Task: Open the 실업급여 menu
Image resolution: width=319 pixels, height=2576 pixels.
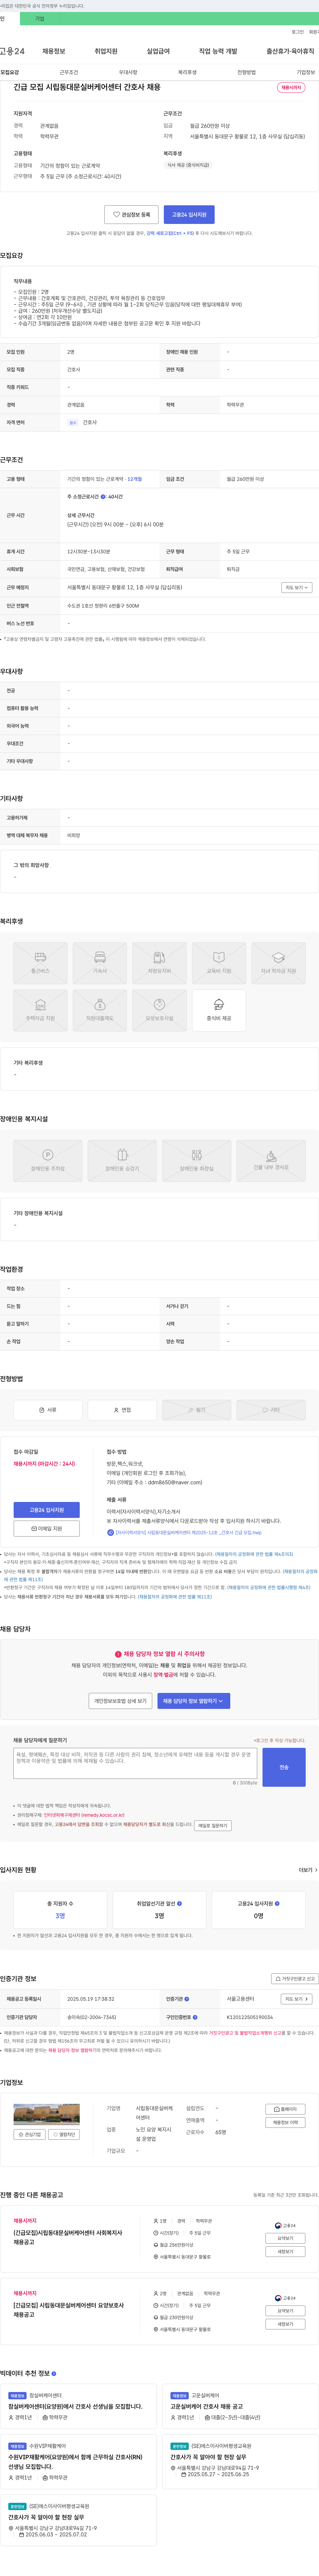Action: (158, 51)
